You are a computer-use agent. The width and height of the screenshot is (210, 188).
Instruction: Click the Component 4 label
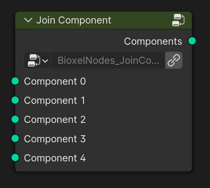tap(55, 158)
